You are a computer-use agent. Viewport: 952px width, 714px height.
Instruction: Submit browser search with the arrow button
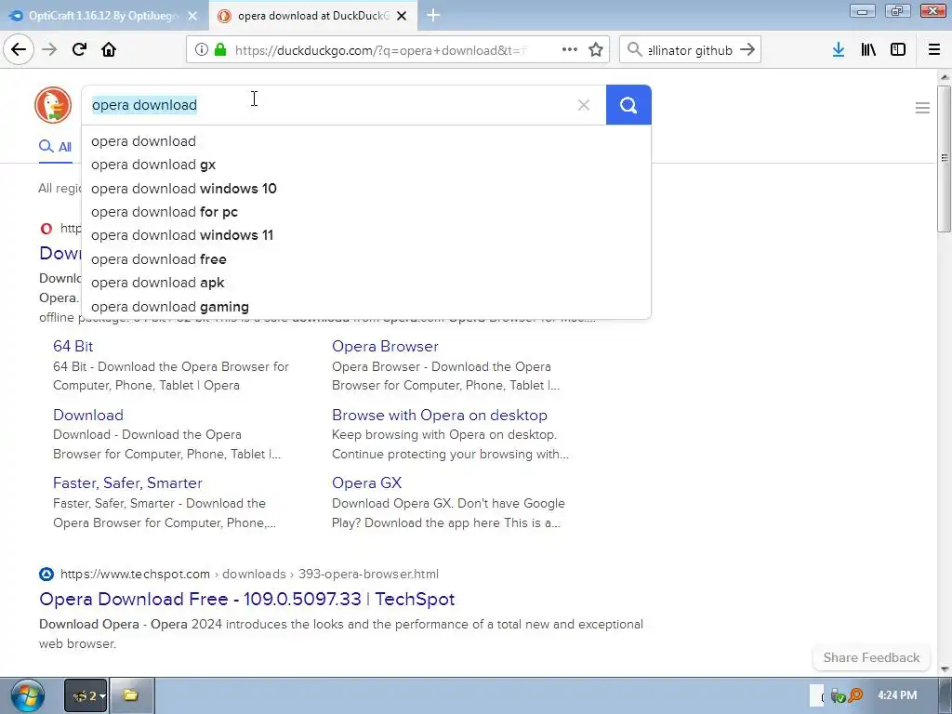click(747, 50)
